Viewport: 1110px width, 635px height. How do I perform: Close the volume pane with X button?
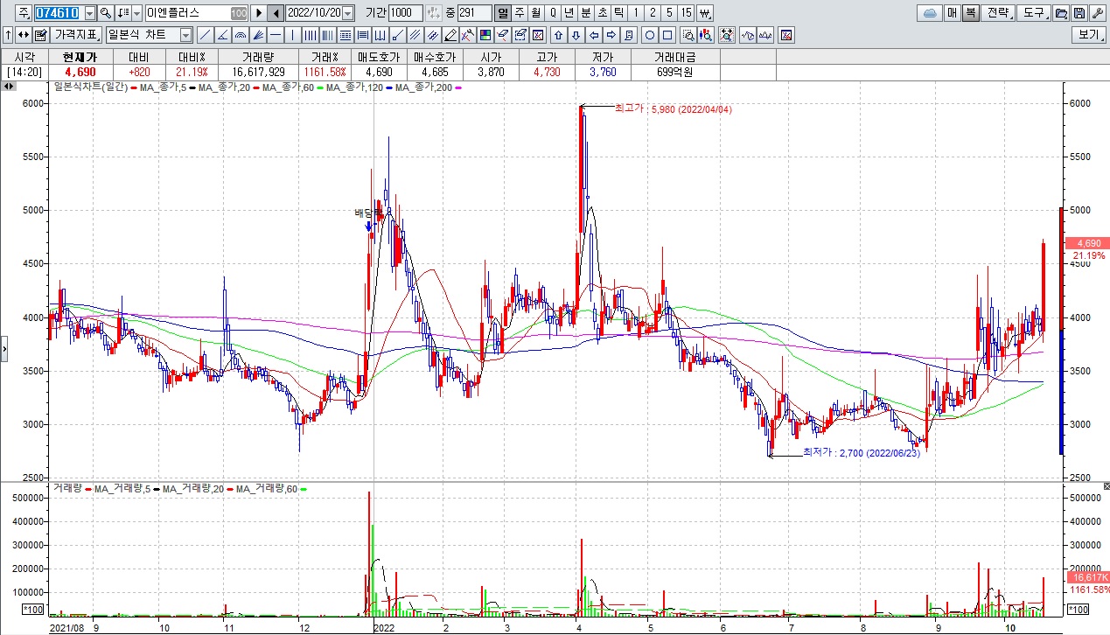[1106, 485]
